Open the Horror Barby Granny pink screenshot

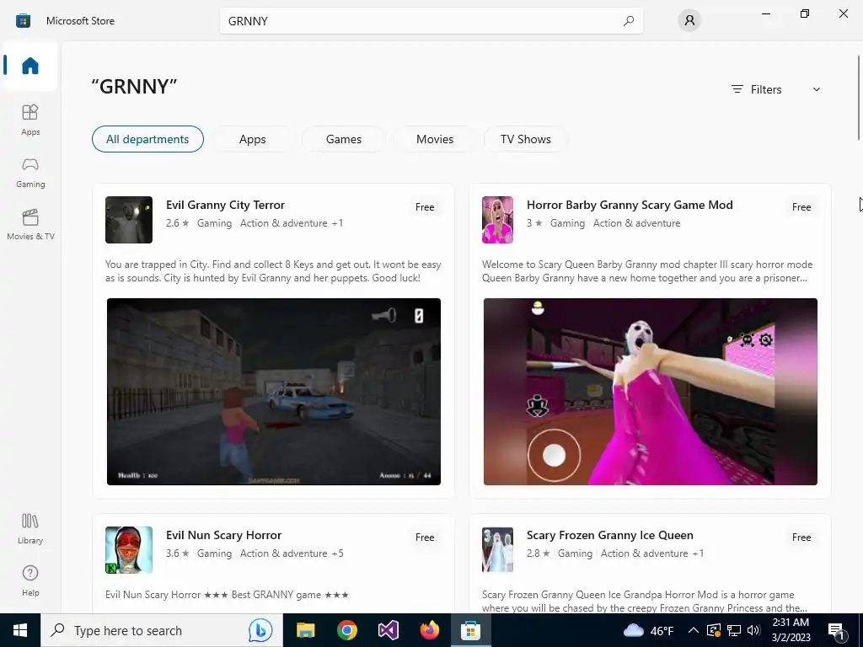point(650,392)
